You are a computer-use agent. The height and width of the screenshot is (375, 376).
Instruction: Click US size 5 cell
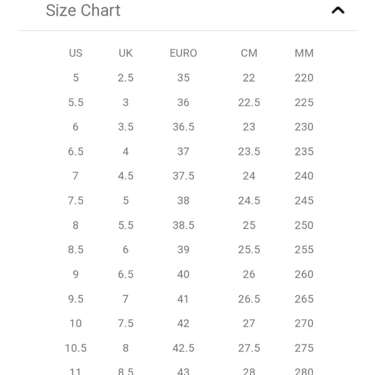click(x=76, y=78)
